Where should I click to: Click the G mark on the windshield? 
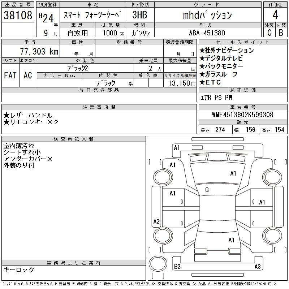click(x=207, y=190)
